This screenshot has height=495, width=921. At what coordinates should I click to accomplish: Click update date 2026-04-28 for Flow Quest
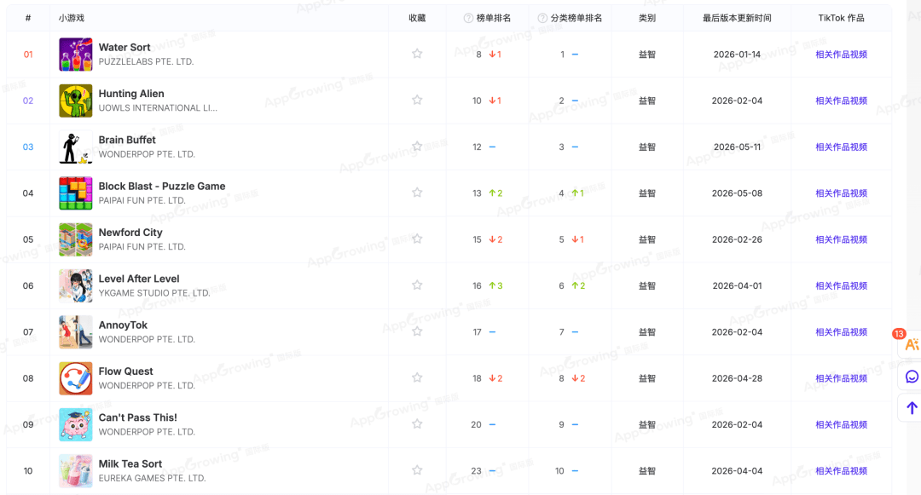coord(737,378)
